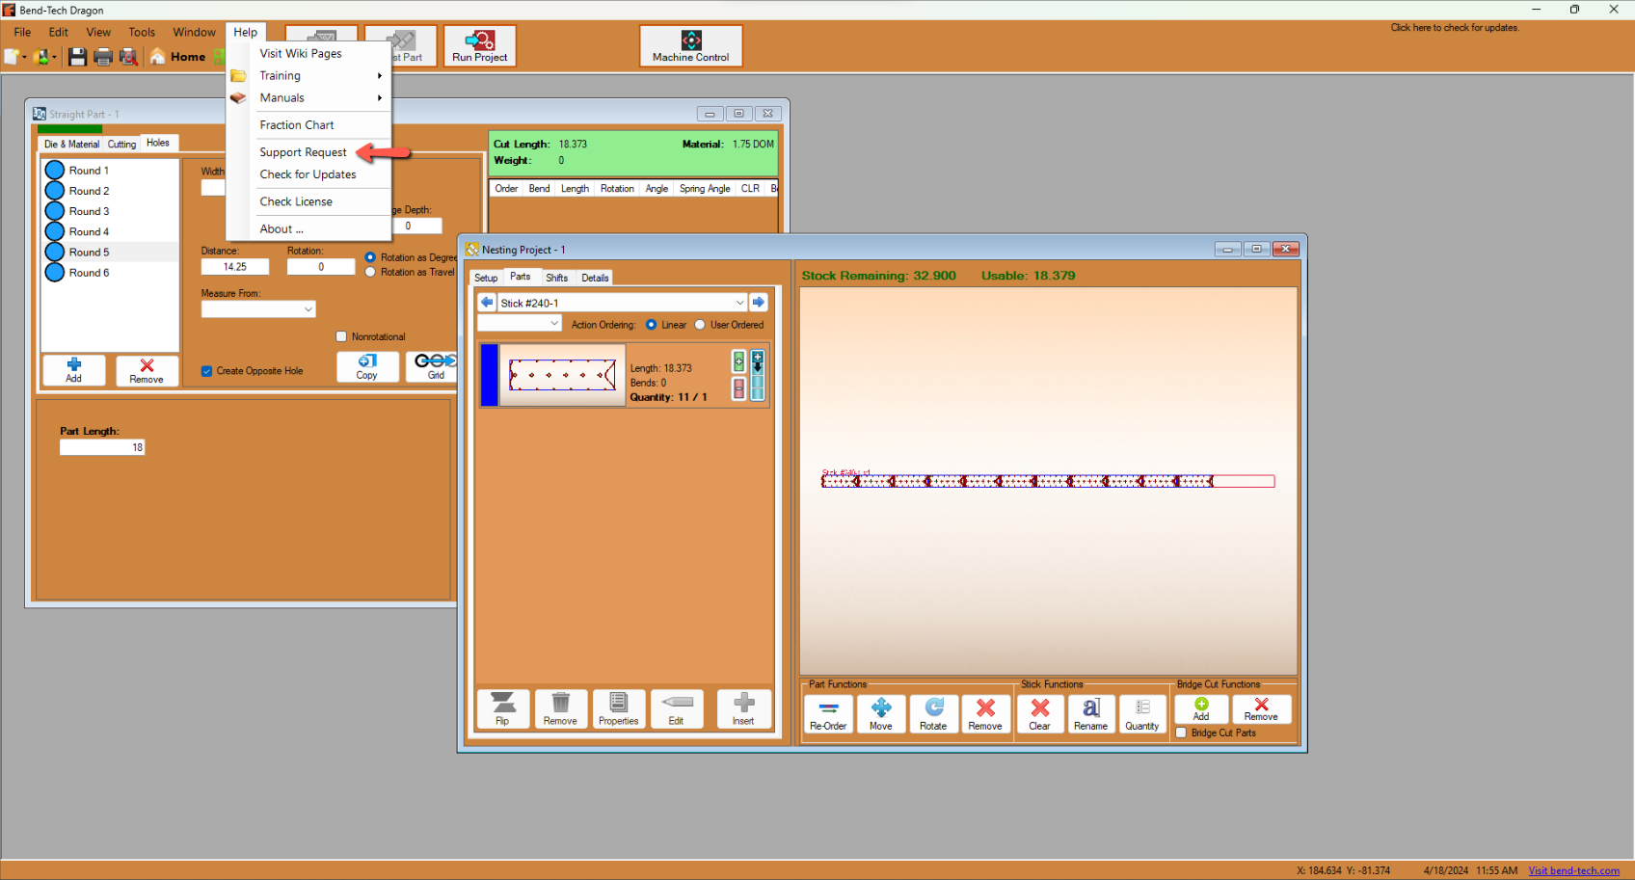1635x880 pixels.
Task: Open Machine Control
Action: pos(691,46)
